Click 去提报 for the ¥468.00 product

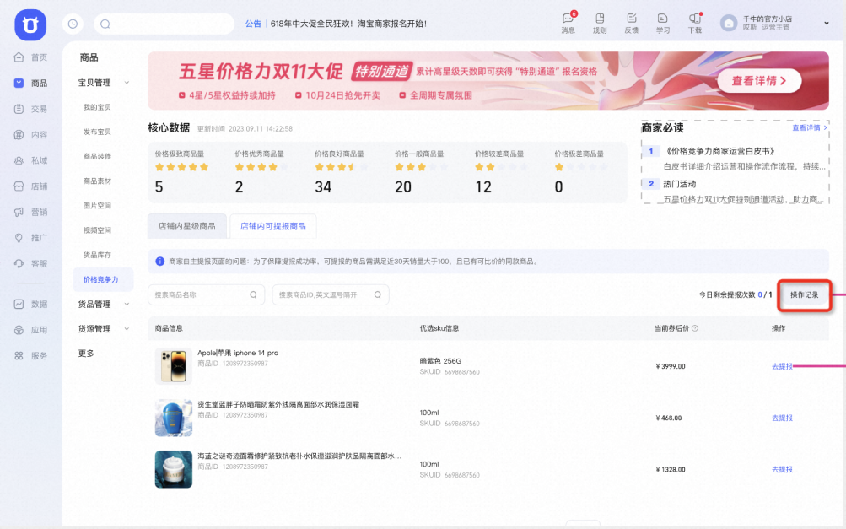(782, 418)
